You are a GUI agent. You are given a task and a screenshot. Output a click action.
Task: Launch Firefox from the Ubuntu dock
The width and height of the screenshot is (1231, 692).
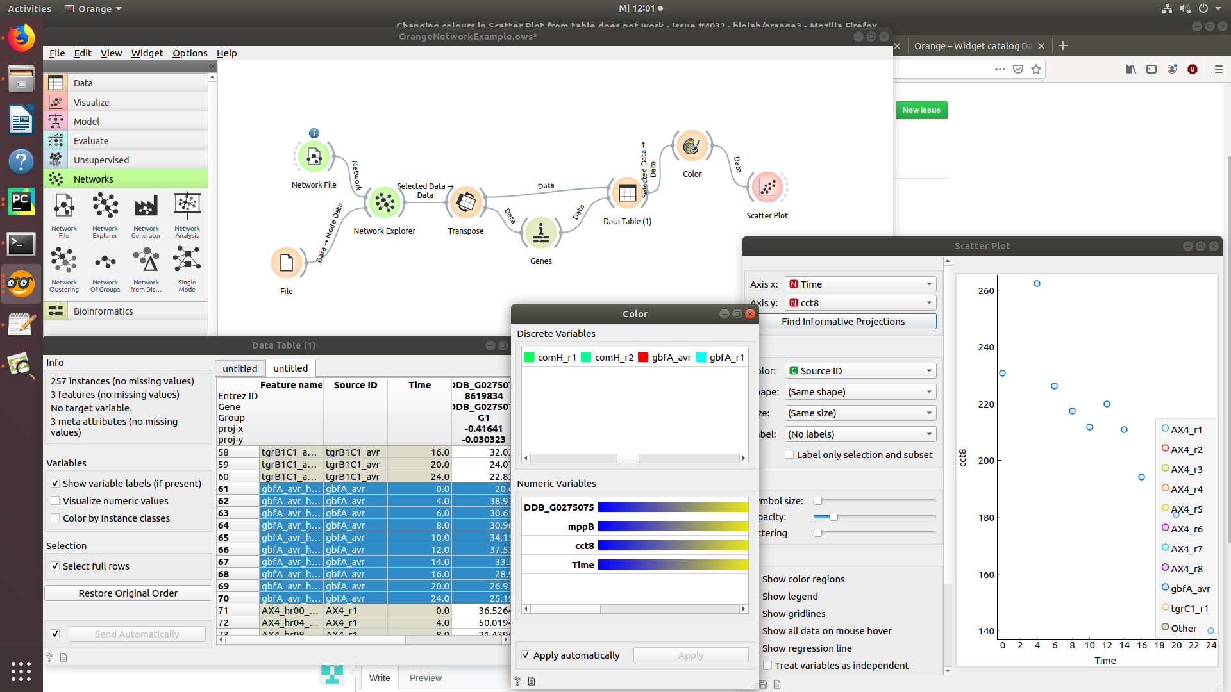tap(21, 38)
